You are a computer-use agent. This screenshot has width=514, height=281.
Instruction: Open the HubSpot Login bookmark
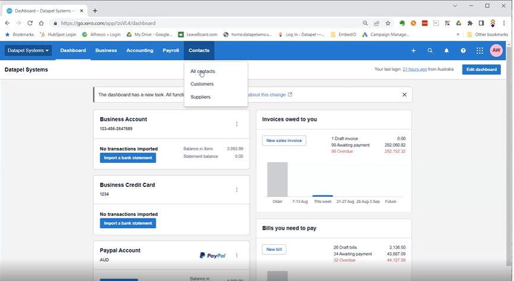pyautogui.click(x=58, y=34)
